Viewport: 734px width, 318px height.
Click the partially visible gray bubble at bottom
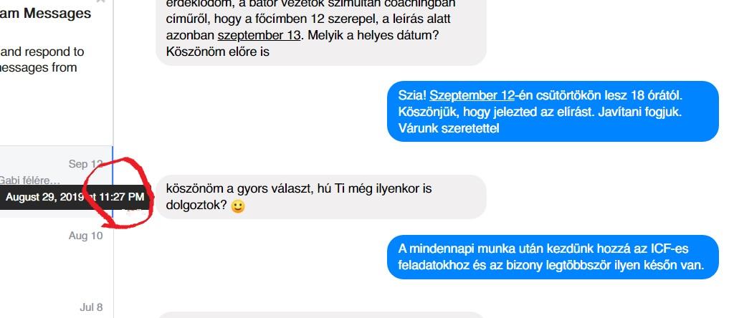321,315
